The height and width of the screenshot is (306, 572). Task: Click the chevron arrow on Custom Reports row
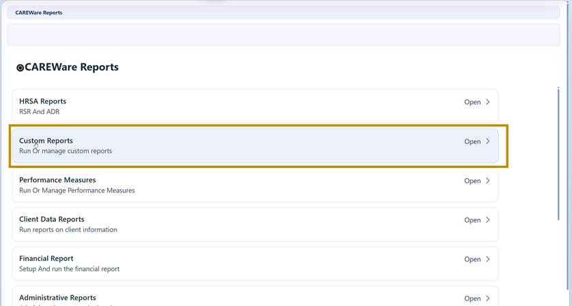(x=487, y=141)
